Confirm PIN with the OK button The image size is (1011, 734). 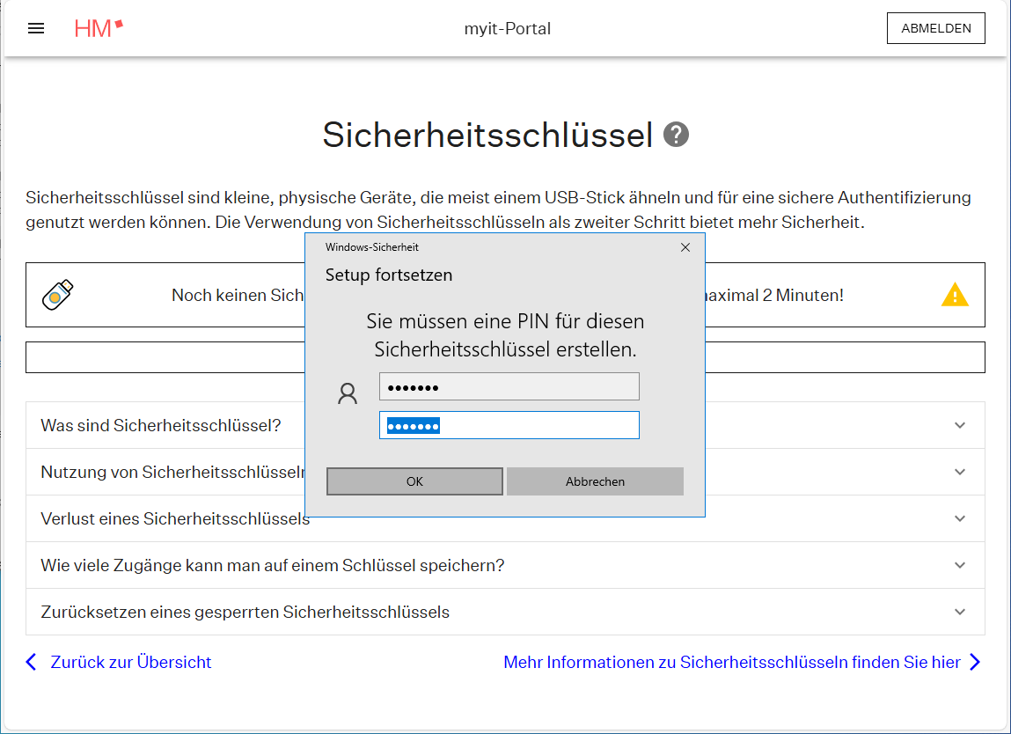414,481
